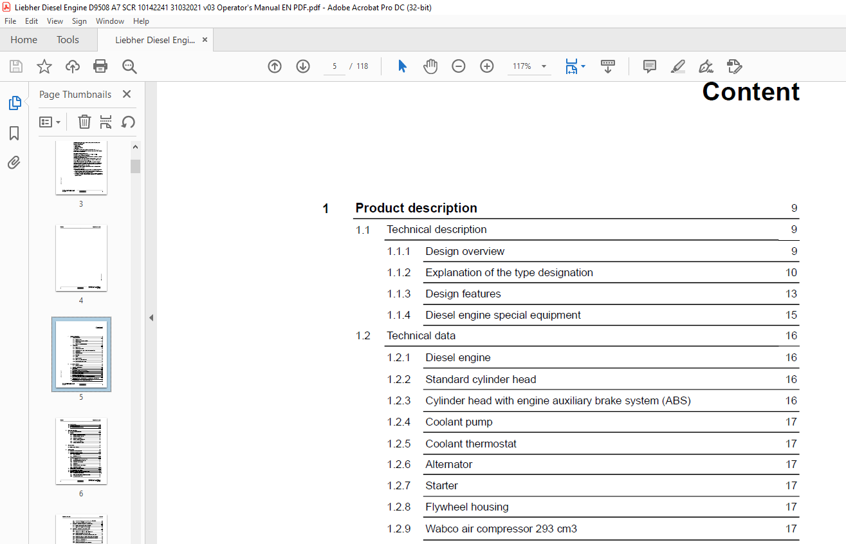Switch to the Home tab

point(24,40)
